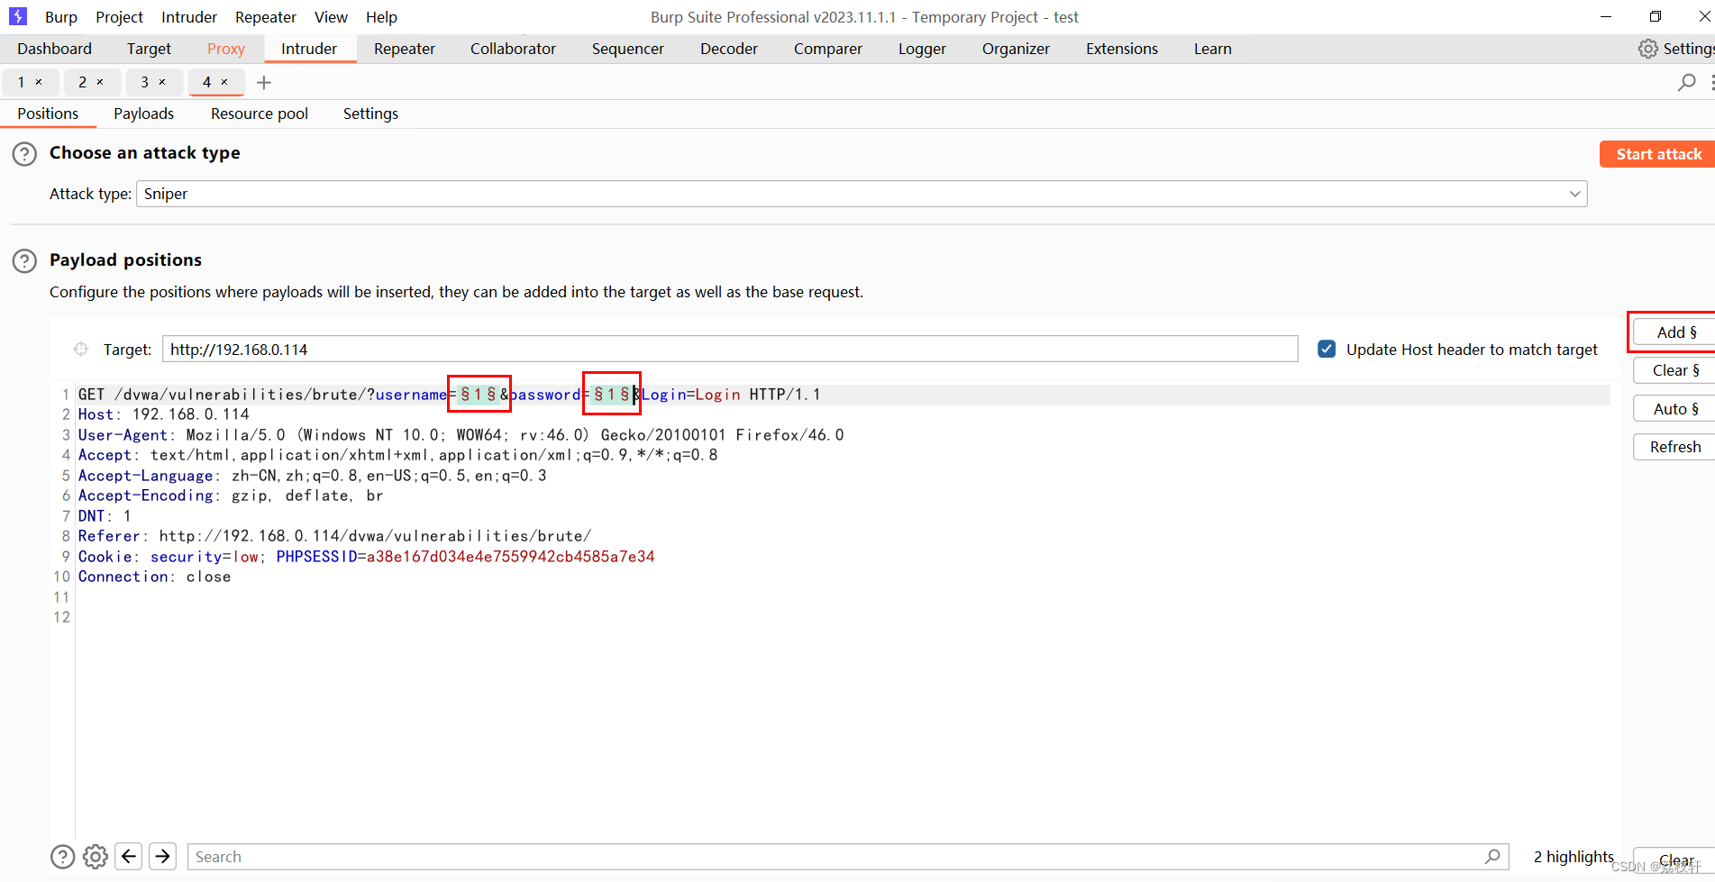Click into the Target URL field
Image resolution: width=1715 pixels, height=882 pixels.
pos(730,350)
